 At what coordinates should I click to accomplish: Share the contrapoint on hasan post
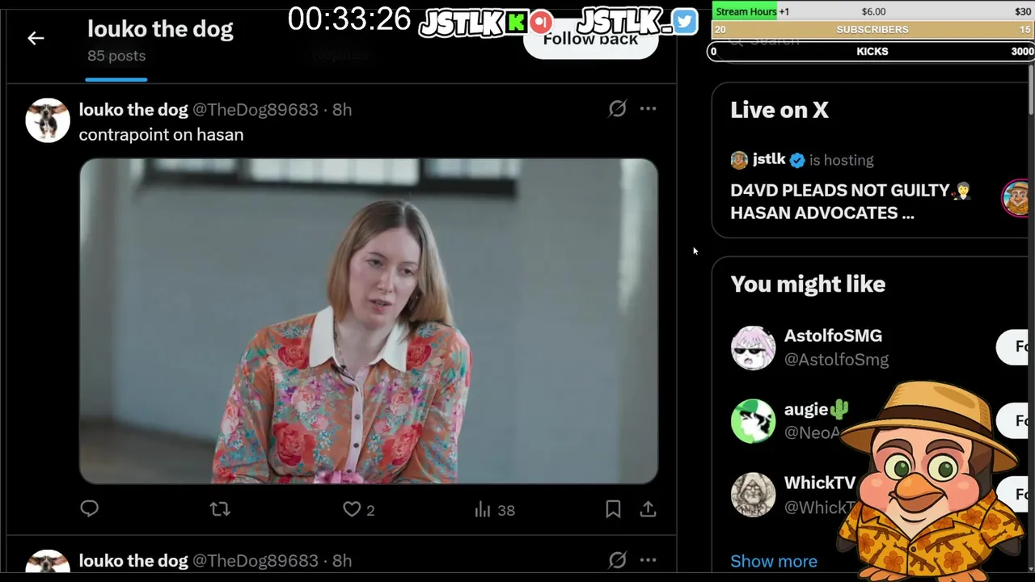[x=648, y=509]
